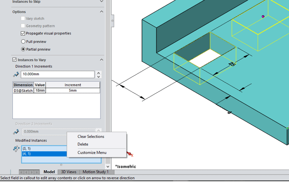Expand the Instances to Skip section
The image size is (289, 182).
pos(102,2)
